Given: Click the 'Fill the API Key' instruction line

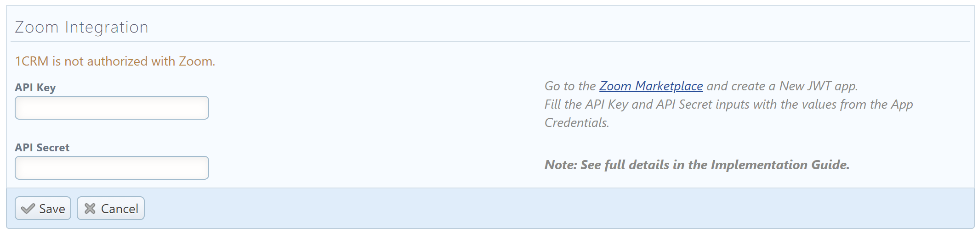Looking at the screenshot, I should tap(728, 105).
